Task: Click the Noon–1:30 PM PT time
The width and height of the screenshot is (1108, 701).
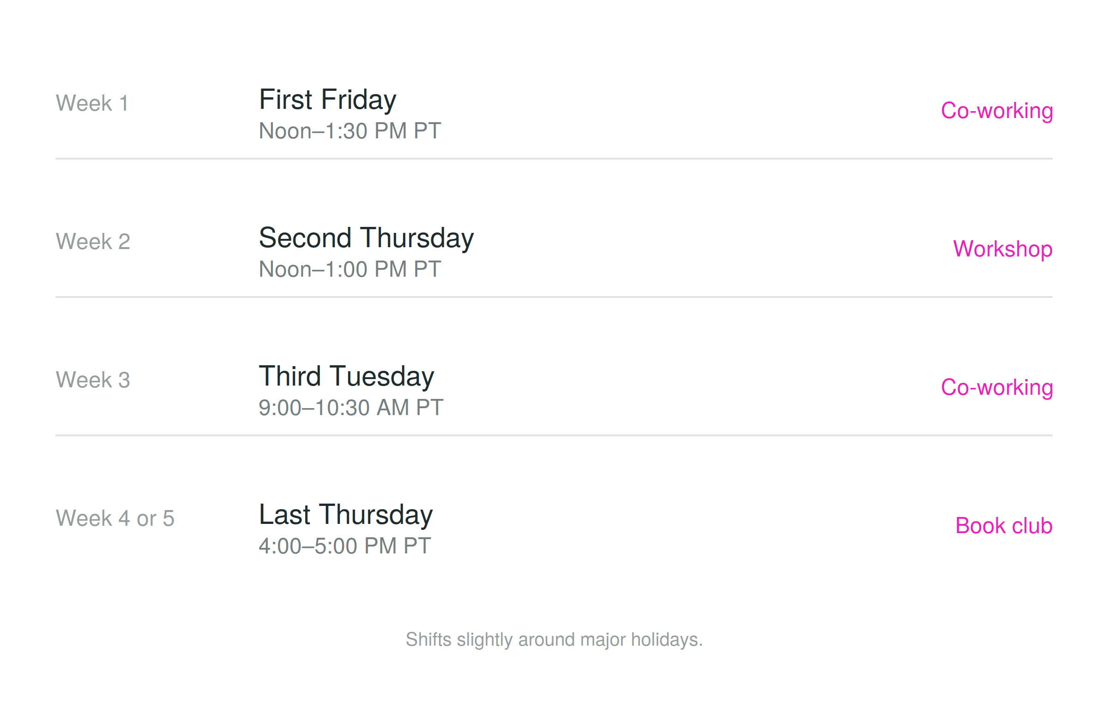Action: click(350, 131)
